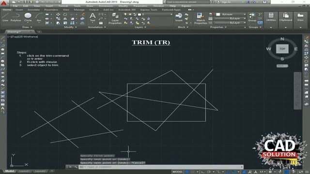Open the AutoCAD application menu logo
This screenshot has width=310, height=174.
point(4,3)
